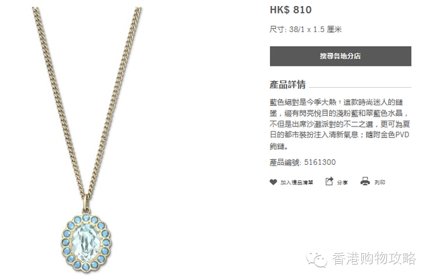Screen dimensions: 429x280
Task: Click the 產品詳情 section heading
Action: pyautogui.click(x=288, y=84)
